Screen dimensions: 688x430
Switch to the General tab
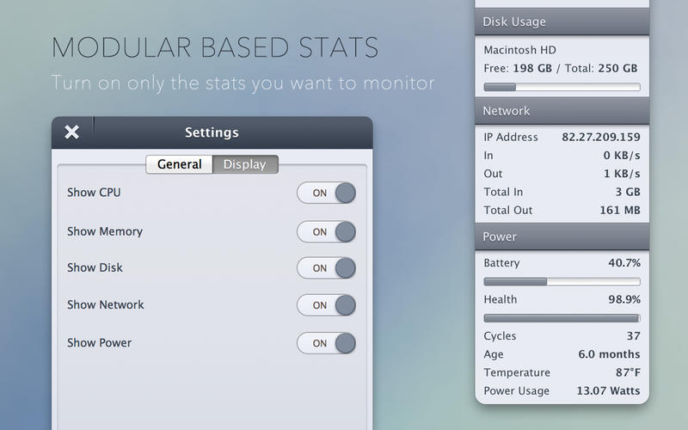[179, 164]
